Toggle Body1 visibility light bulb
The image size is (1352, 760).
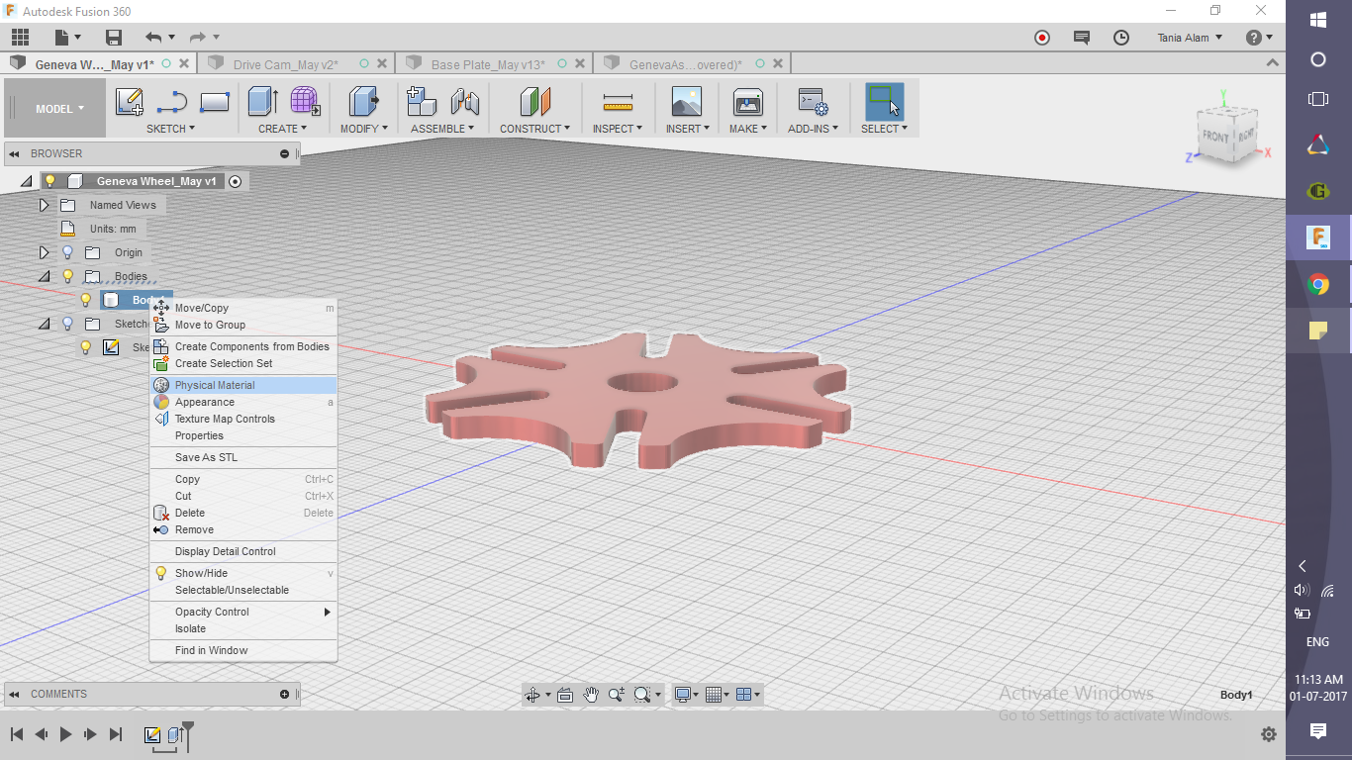[86, 300]
